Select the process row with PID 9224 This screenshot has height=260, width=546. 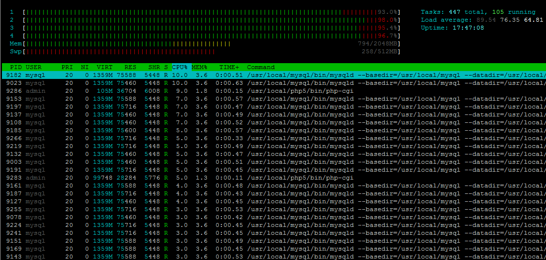pos(274,225)
